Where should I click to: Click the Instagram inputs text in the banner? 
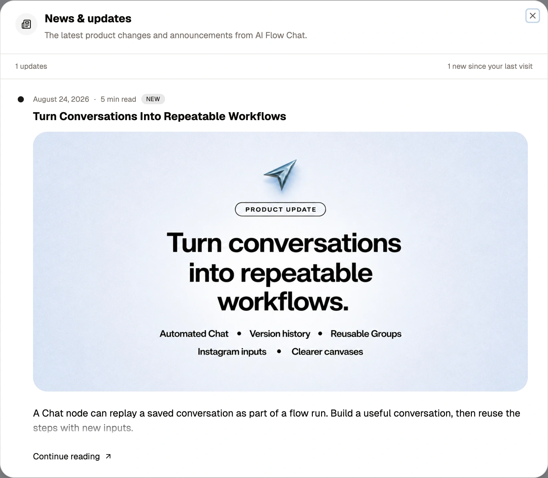tap(232, 352)
